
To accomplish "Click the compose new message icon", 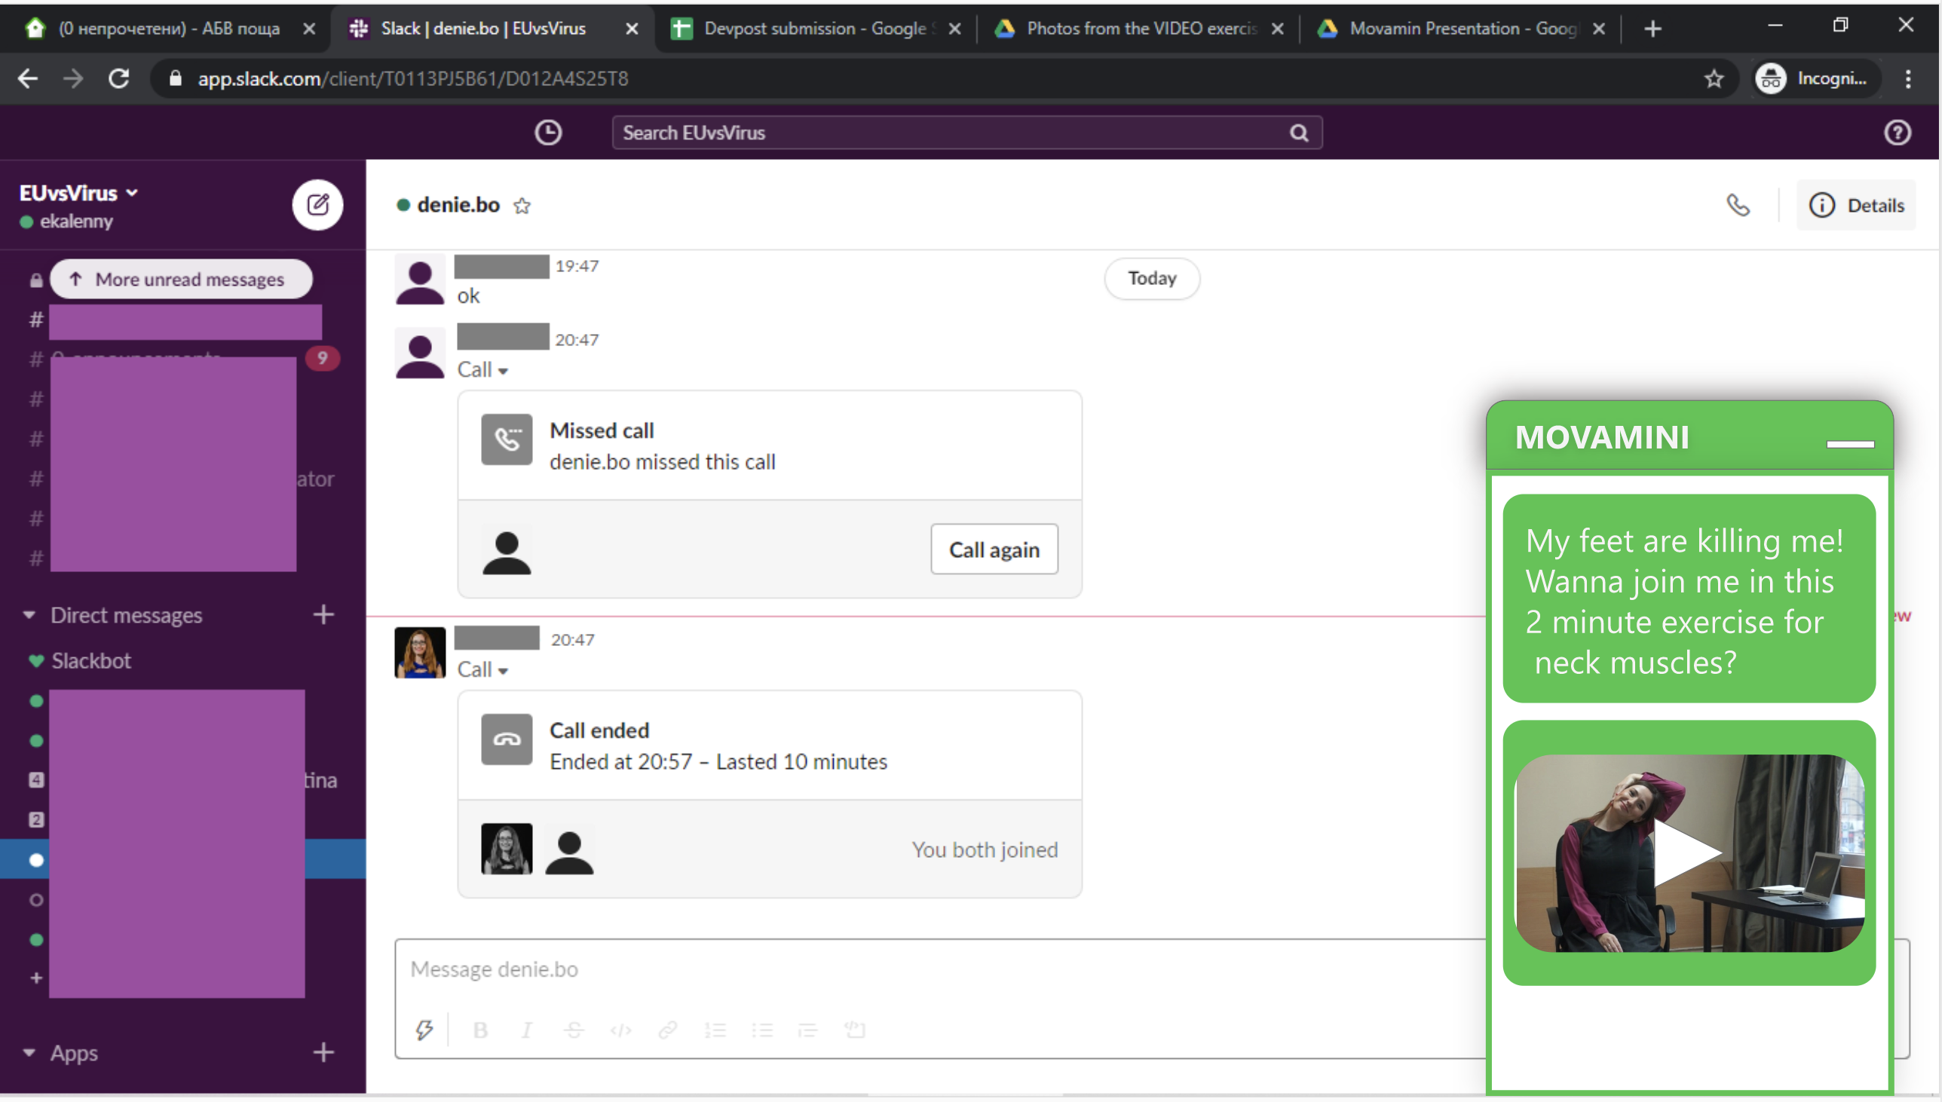I will coord(319,206).
